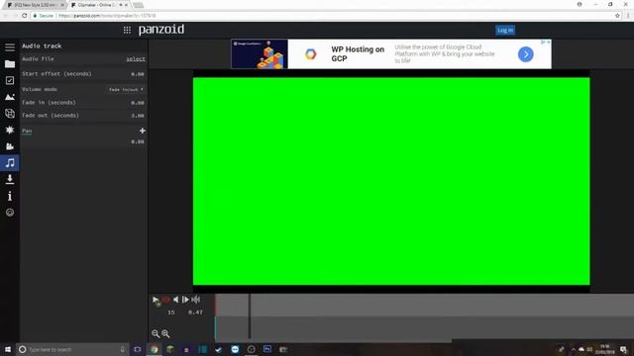Open the panzoid apps grid icon
This screenshot has width=634, height=356.
127,30
